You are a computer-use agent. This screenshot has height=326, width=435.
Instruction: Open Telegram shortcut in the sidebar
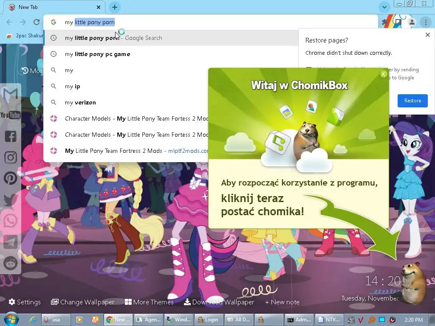11,242
